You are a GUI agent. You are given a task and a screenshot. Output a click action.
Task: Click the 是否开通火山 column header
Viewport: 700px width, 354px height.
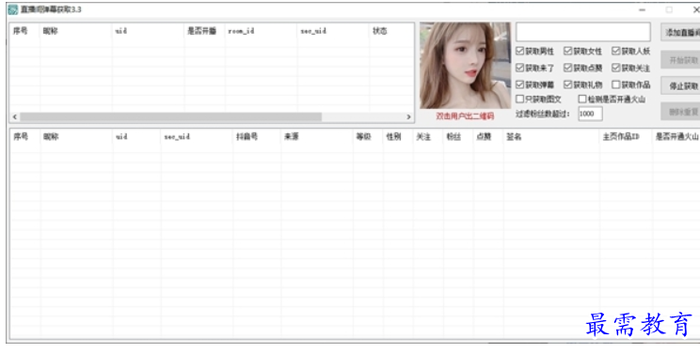[676, 137]
